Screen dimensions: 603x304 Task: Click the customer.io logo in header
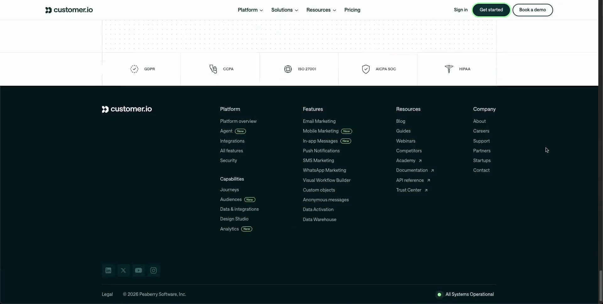(69, 10)
